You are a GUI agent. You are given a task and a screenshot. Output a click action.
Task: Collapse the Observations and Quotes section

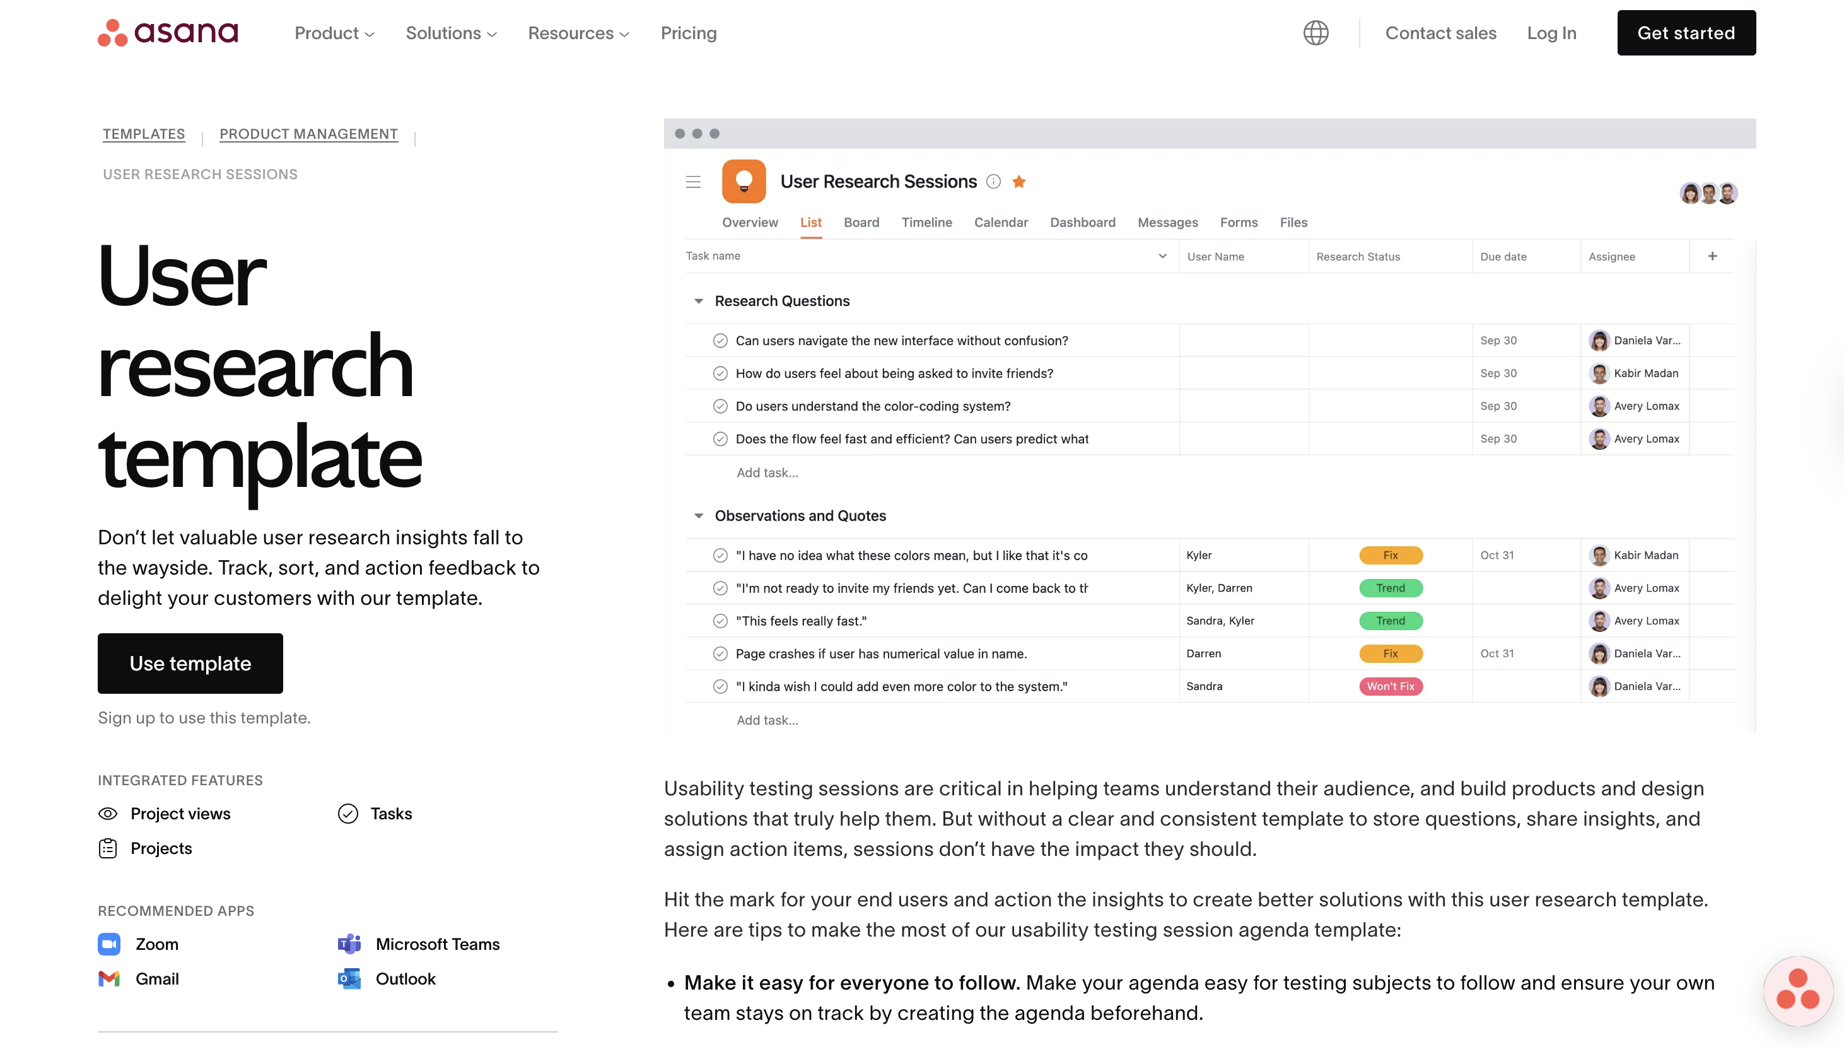point(698,515)
